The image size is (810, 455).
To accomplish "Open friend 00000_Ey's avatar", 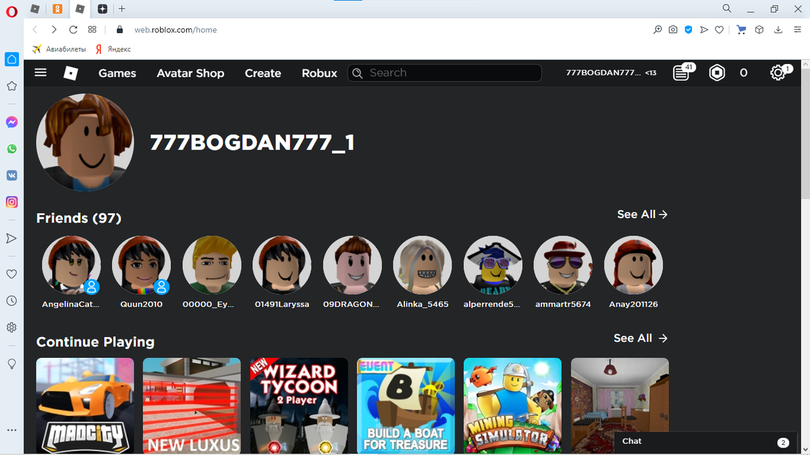I will point(212,266).
